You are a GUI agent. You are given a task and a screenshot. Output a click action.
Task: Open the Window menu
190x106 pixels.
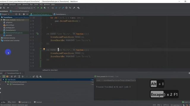point(47,4)
